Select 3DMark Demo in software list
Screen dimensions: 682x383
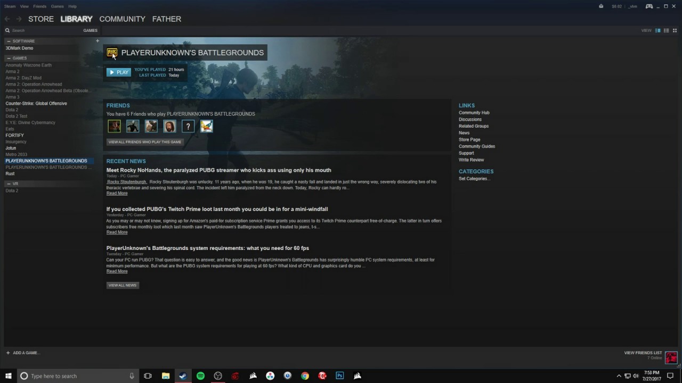pyautogui.click(x=19, y=48)
